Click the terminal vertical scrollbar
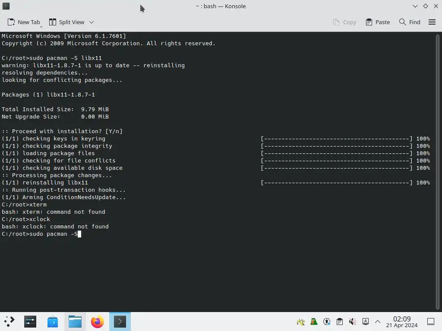Viewport: 442px width, 331px height. pyautogui.click(x=438, y=172)
